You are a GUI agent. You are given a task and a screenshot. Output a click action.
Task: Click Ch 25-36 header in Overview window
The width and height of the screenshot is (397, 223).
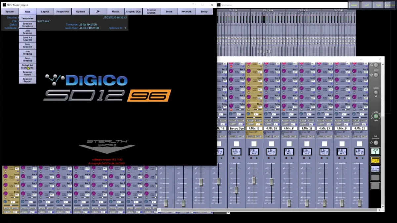pos(303,10)
